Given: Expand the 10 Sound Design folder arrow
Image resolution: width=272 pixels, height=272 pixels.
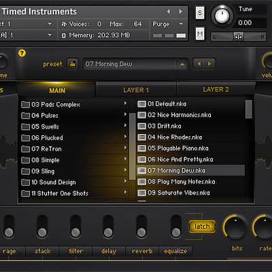Looking at the screenshot, I should pyautogui.click(x=125, y=181).
